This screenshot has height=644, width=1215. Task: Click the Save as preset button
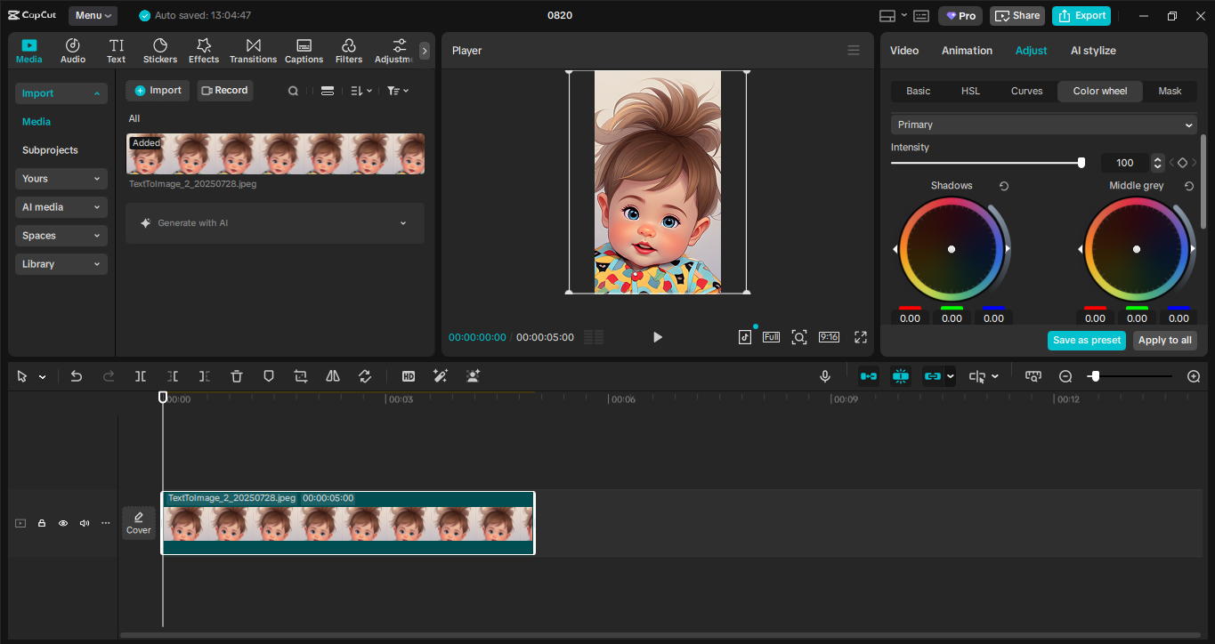pos(1086,340)
